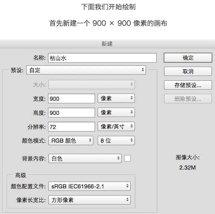The width and height of the screenshot is (215, 214).
Task: Open the 预设 dropdown showing 自定
Action: pos(86,70)
